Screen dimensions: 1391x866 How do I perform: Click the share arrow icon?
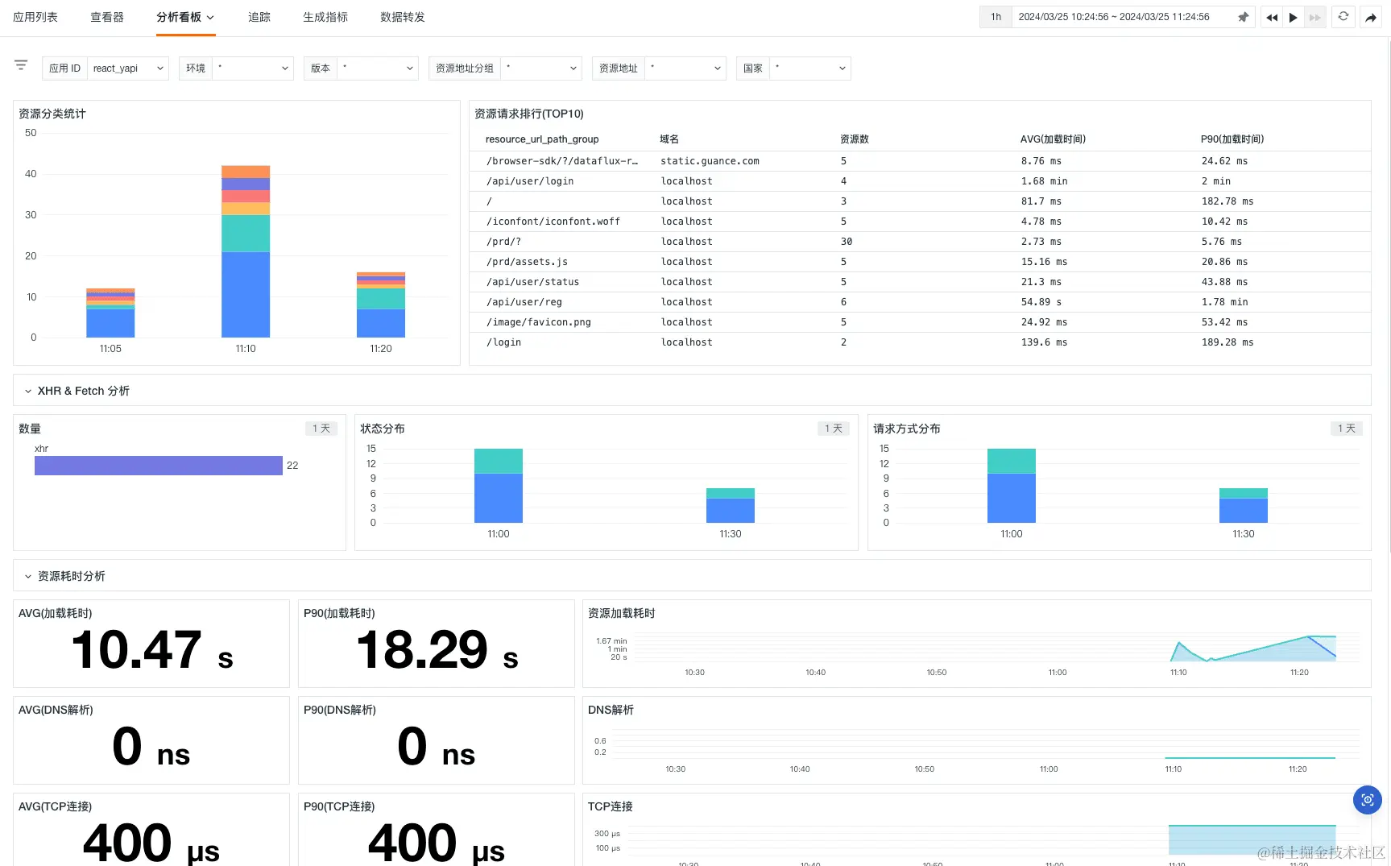[1371, 17]
